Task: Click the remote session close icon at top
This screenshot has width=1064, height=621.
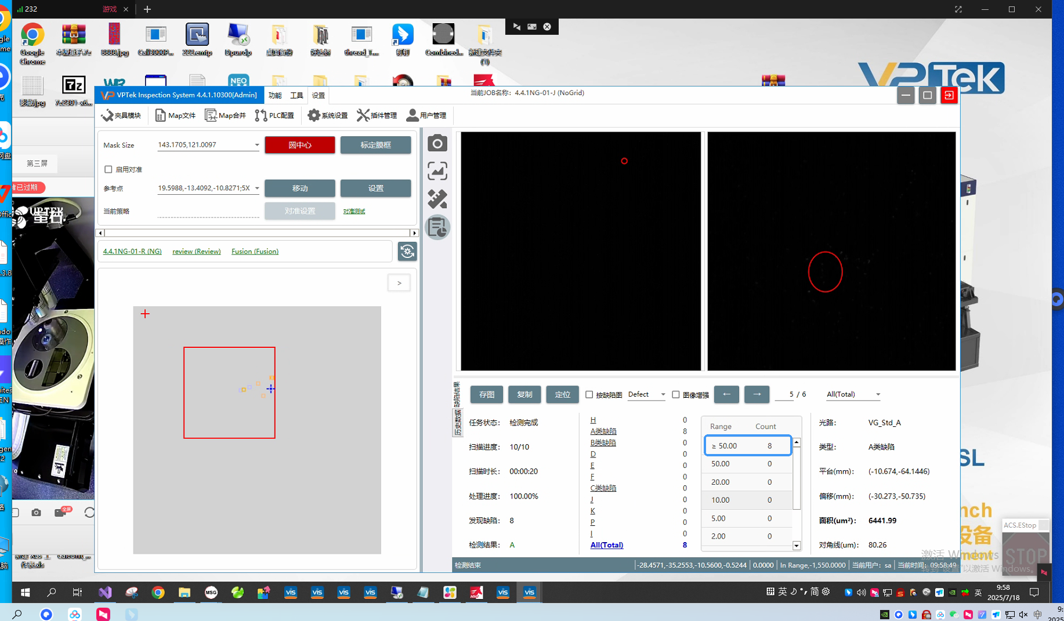Action: pos(547,27)
